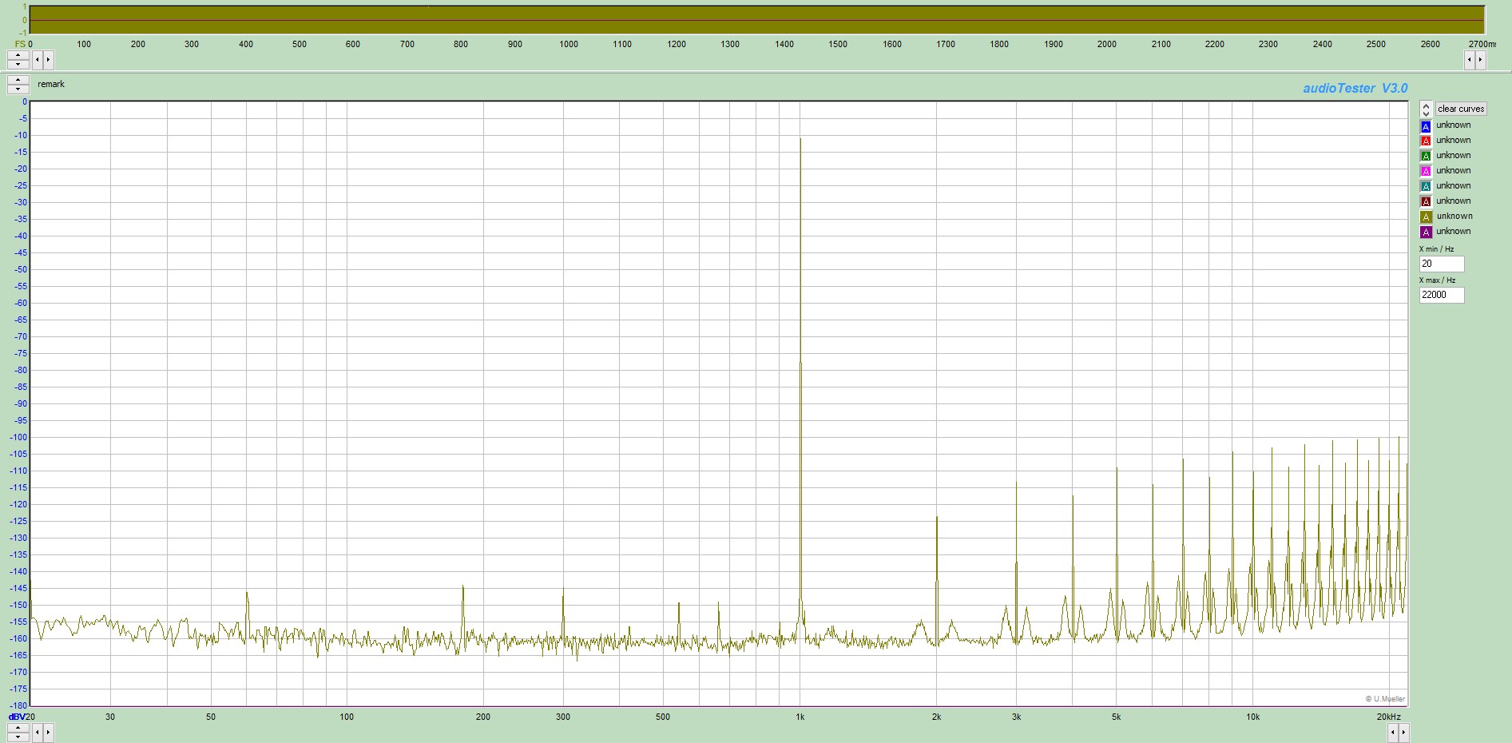Click right arrow at waveform time axis end

click(1480, 59)
